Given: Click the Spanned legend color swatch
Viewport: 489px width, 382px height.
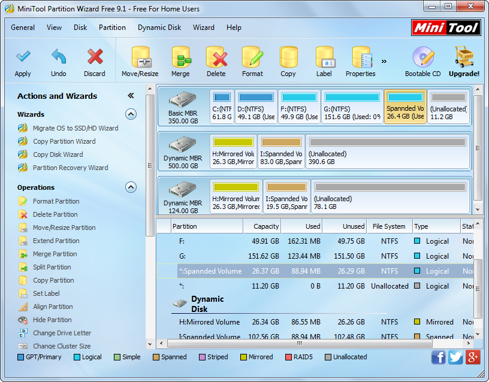Looking at the screenshot, I should [156, 357].
